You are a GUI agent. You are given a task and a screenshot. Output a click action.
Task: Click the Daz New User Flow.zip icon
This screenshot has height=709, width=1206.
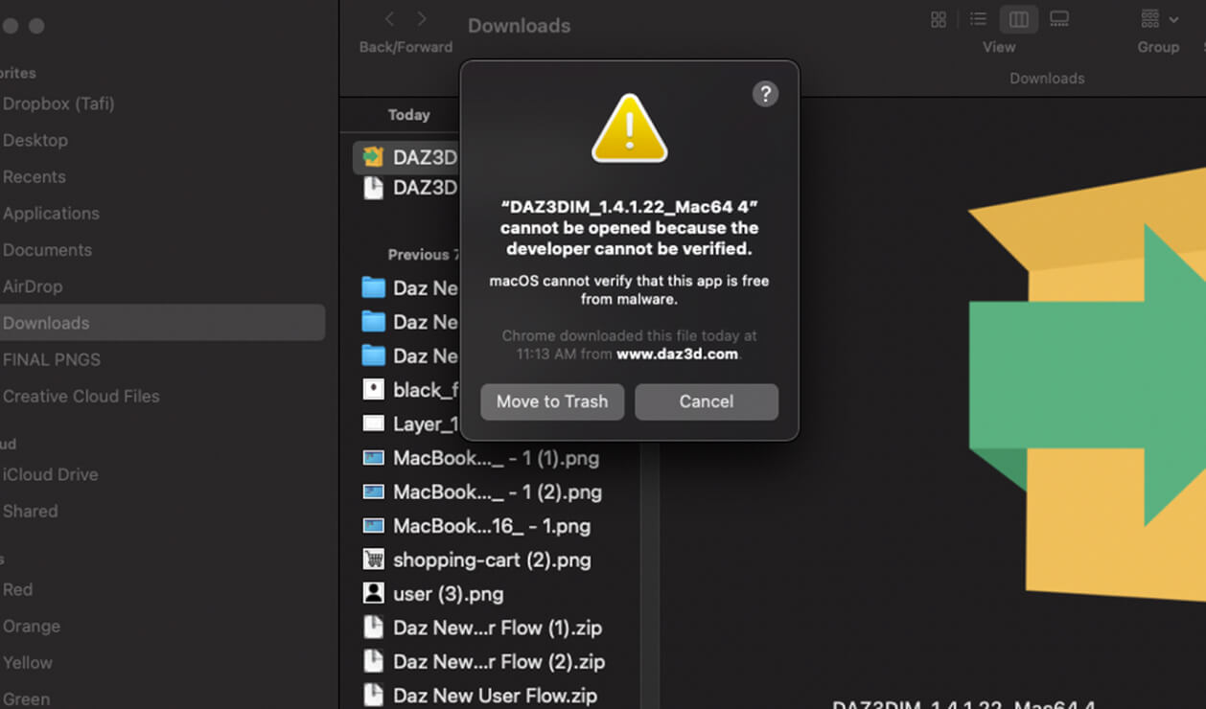[374, 696]
